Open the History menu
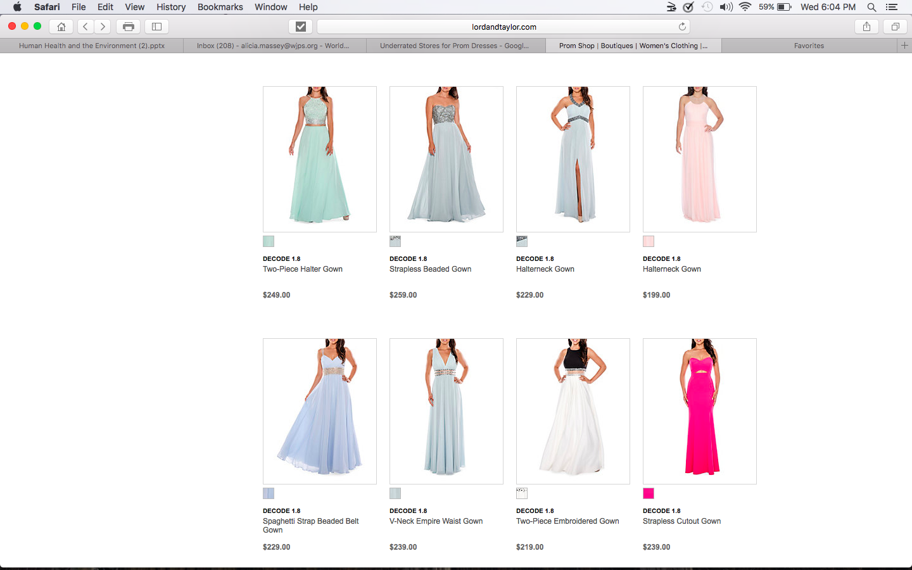The width and height of the screenshot is (912, 570). pos(171,7)
